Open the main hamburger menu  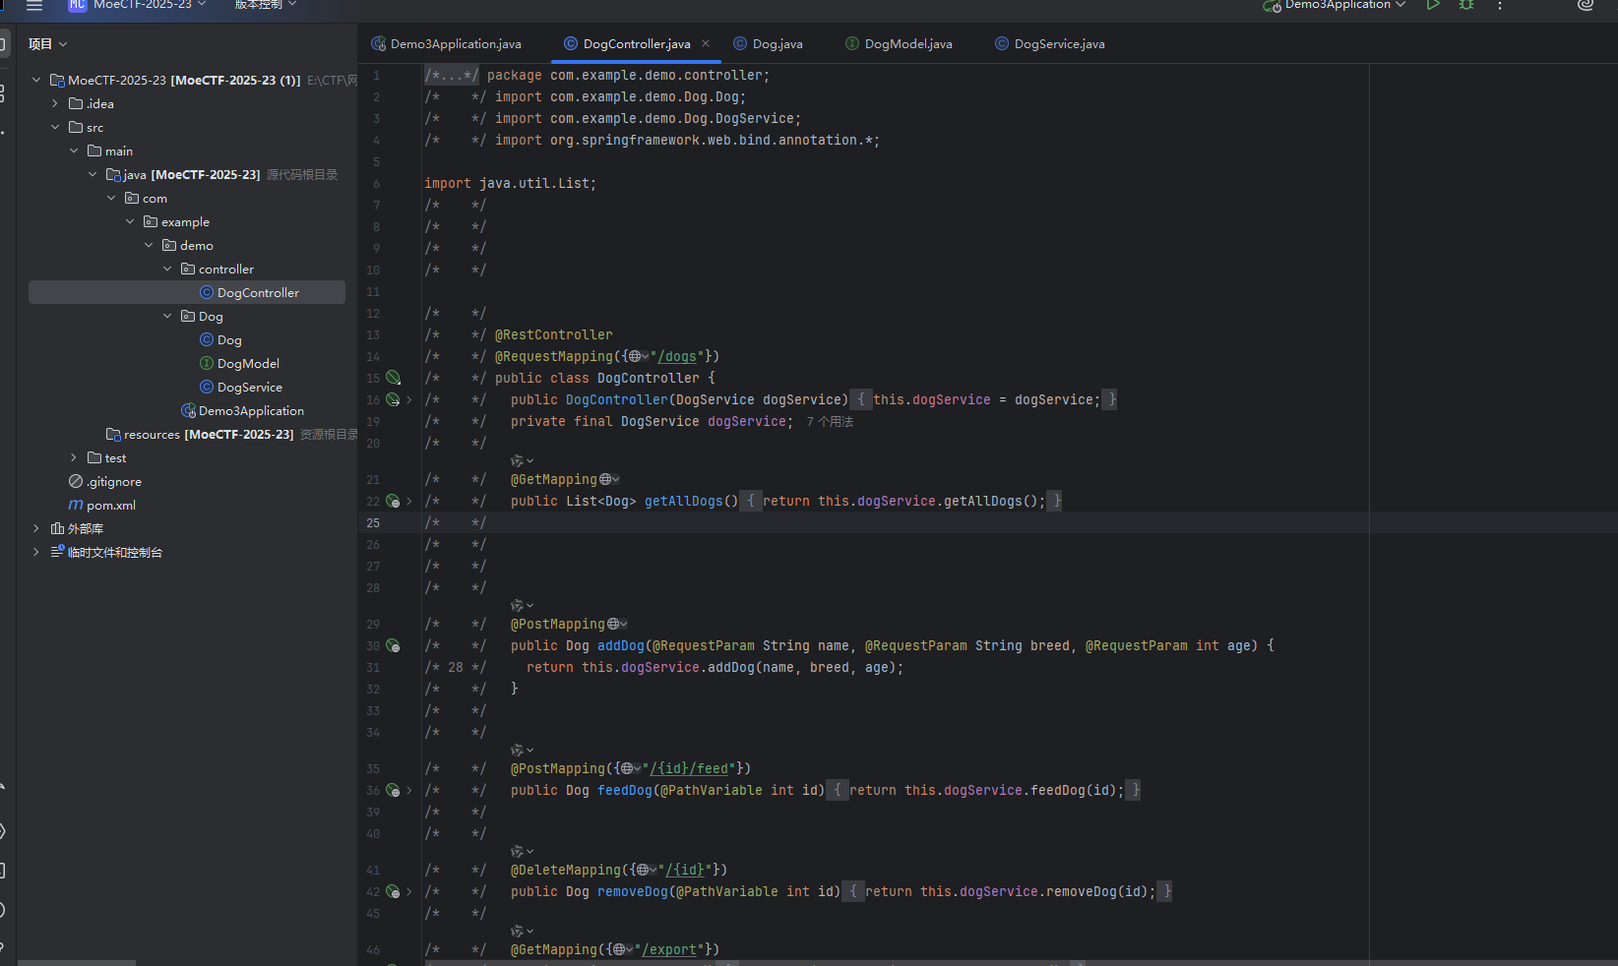(34, 5)
